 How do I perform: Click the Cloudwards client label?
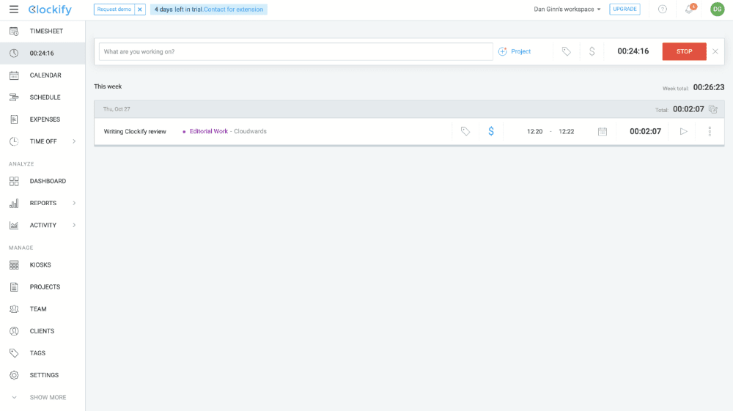click(250, 131)
